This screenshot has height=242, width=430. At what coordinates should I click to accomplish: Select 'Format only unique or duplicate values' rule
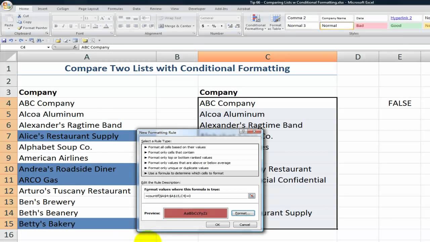tap(200, 168)
